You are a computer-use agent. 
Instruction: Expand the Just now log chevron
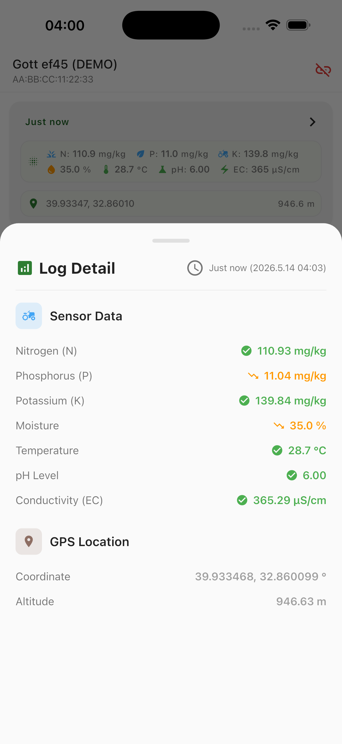click(312, 122)
